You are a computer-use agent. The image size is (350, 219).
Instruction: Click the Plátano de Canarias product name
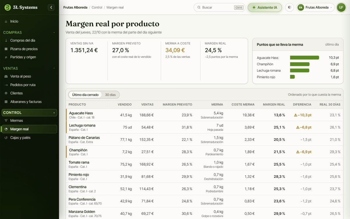[84, 138]
